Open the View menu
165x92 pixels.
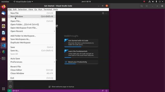(x=31, y=9)
